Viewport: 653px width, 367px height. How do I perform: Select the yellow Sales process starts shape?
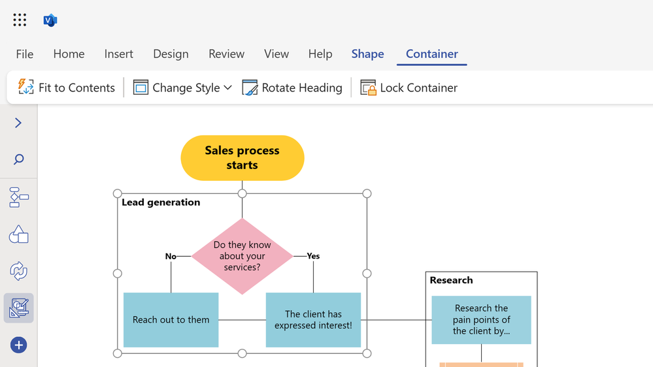click(242, 158)
